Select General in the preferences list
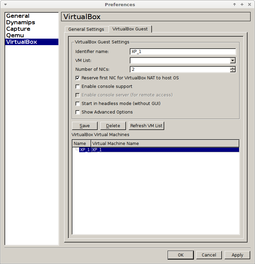Viewport: 255px width, 264px height. click(32, 16)
